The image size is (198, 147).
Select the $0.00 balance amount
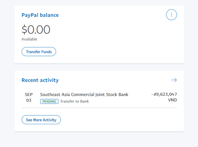[36, 30]
